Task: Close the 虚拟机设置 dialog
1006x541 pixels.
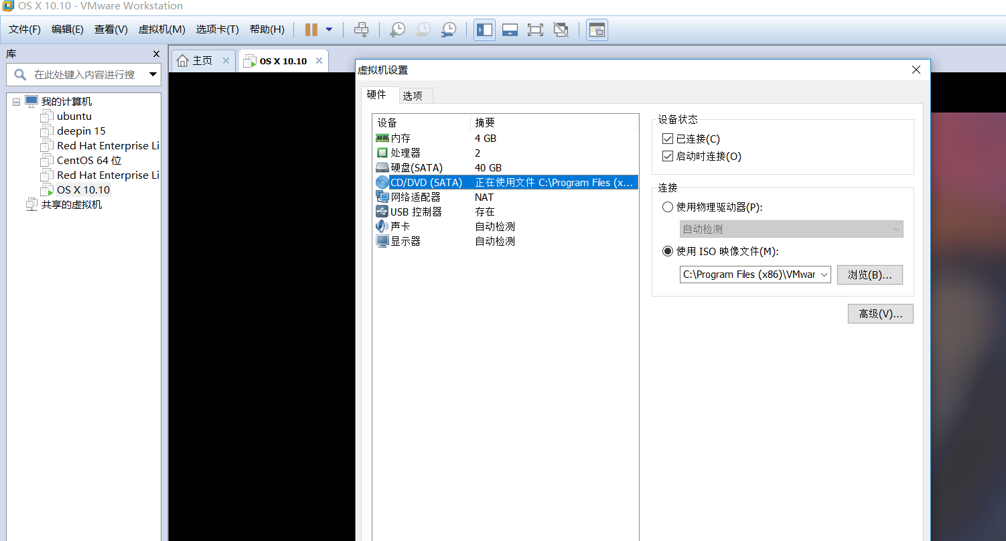Action: [916, 70]
